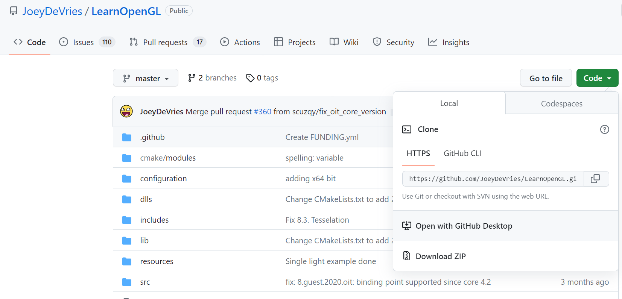622x299 pixels.
Task: Switch to the Codespaces tab
Action: click(x=562, y=103)
